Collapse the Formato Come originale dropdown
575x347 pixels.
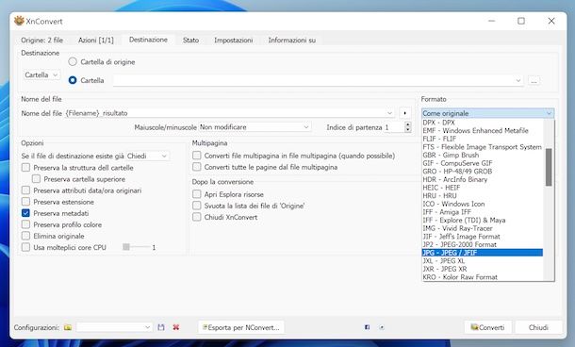click(x=487, y=113)
